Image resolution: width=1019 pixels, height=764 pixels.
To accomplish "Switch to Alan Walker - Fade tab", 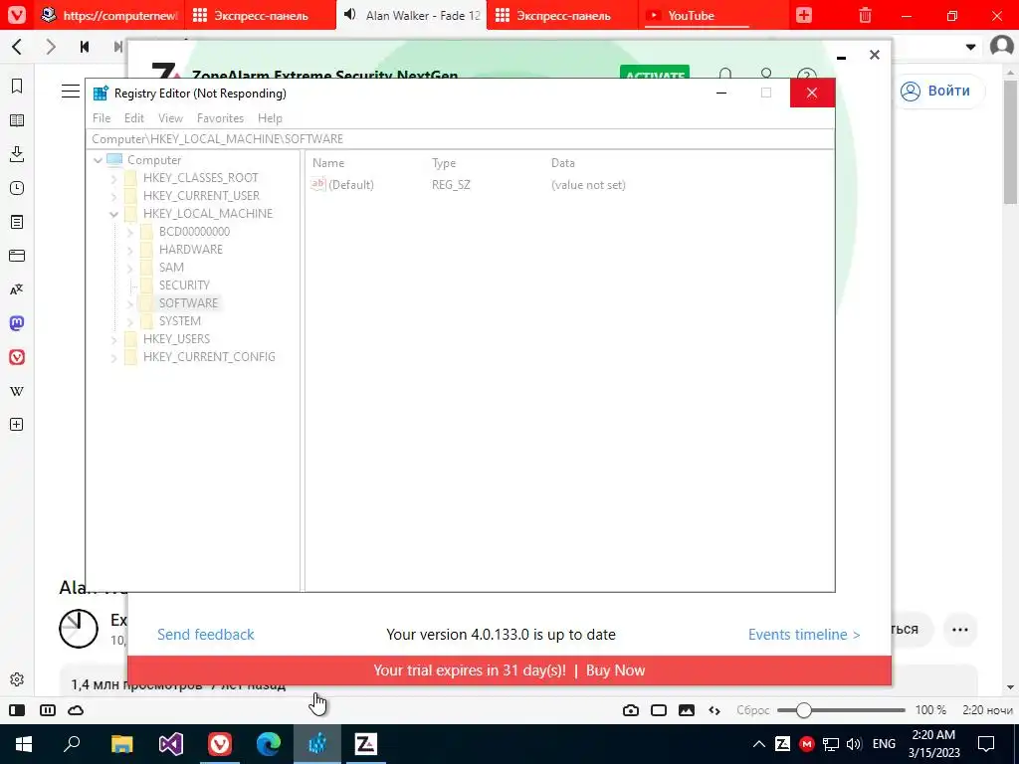I will [411, 15].
